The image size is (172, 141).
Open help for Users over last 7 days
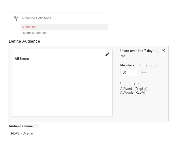157,51
